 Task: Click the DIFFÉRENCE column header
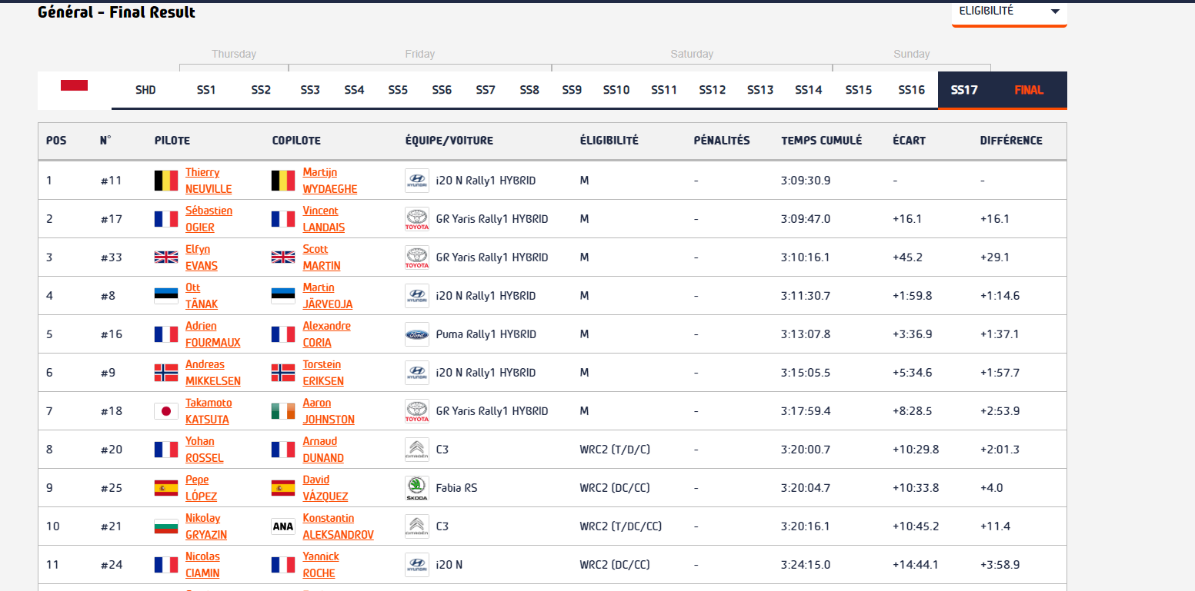(1011, 141)
